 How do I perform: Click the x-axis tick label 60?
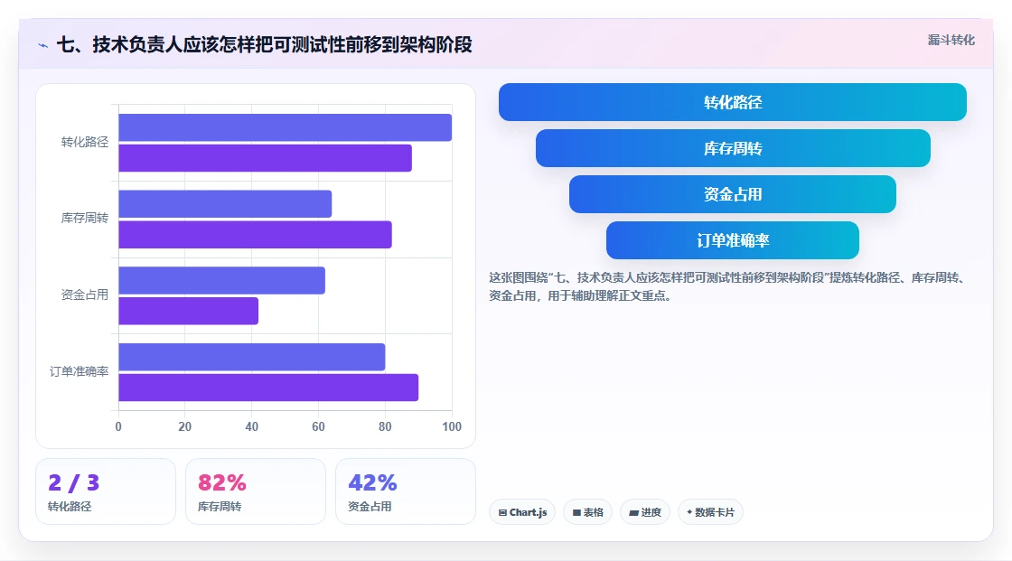[x=318, y=426]
